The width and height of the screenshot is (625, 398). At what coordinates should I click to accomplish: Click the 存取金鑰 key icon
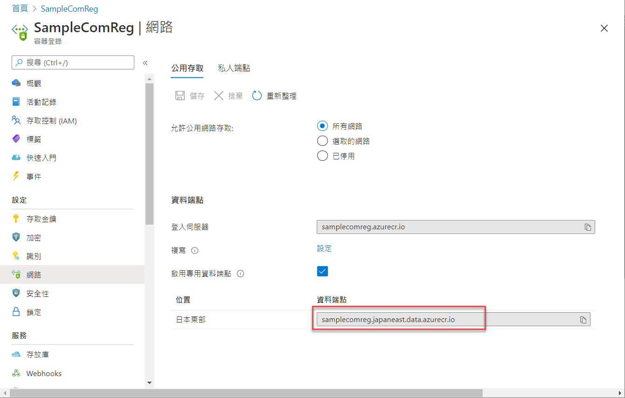[x=16, y=219]
